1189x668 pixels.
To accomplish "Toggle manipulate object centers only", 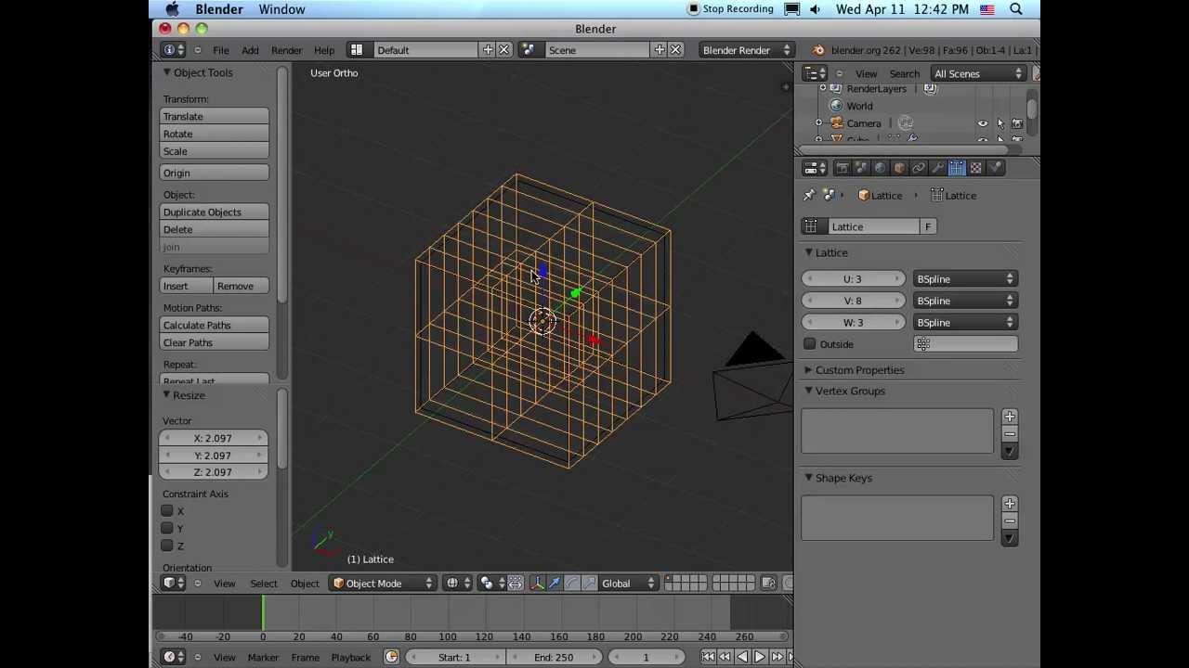I will [x=516, y=583].
